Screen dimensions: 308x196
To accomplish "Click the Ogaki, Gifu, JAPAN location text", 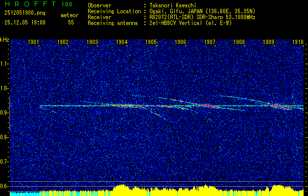I will pyautogui.click(x=202, y=11).
